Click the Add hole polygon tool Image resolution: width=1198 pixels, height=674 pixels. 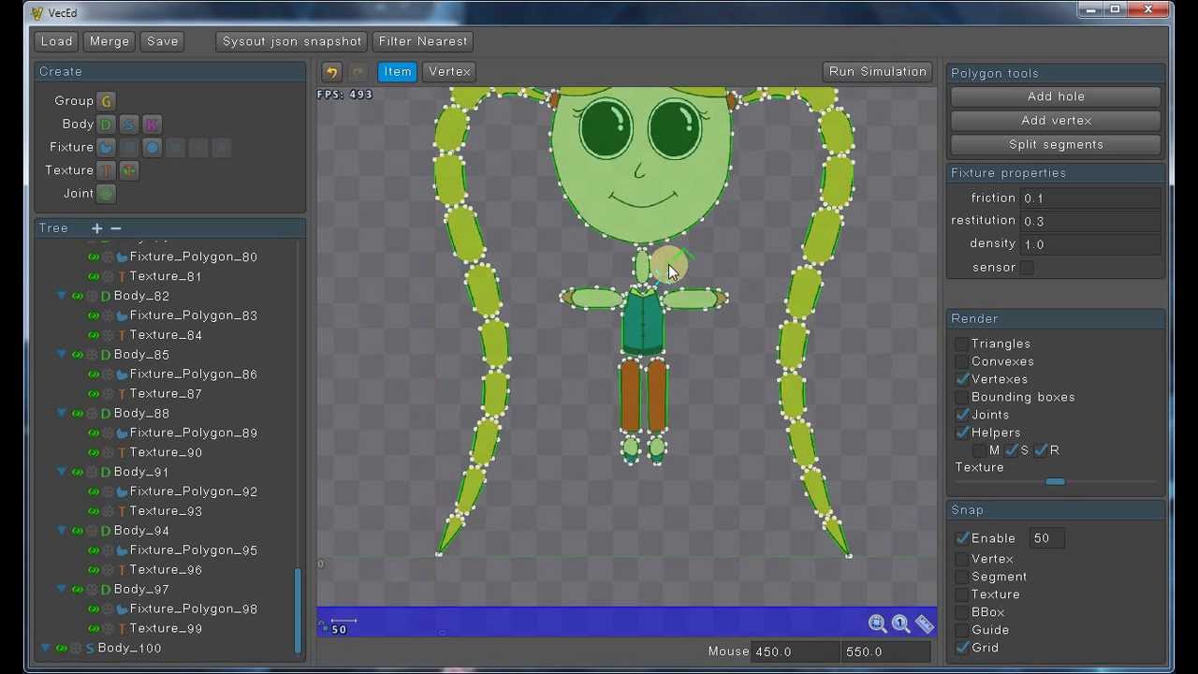[1056, 96]
